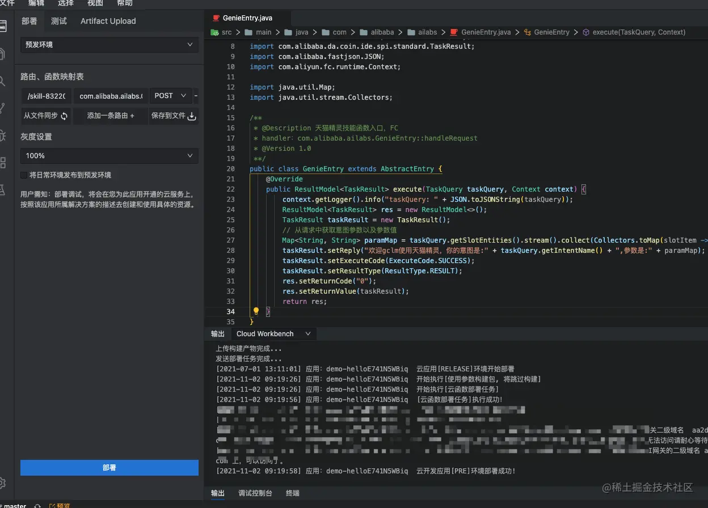The width and height of the screenshot is (708, 508).
Task: Click the GenieEntry.java file icon in breadcrumb
Action: point(454,32)
